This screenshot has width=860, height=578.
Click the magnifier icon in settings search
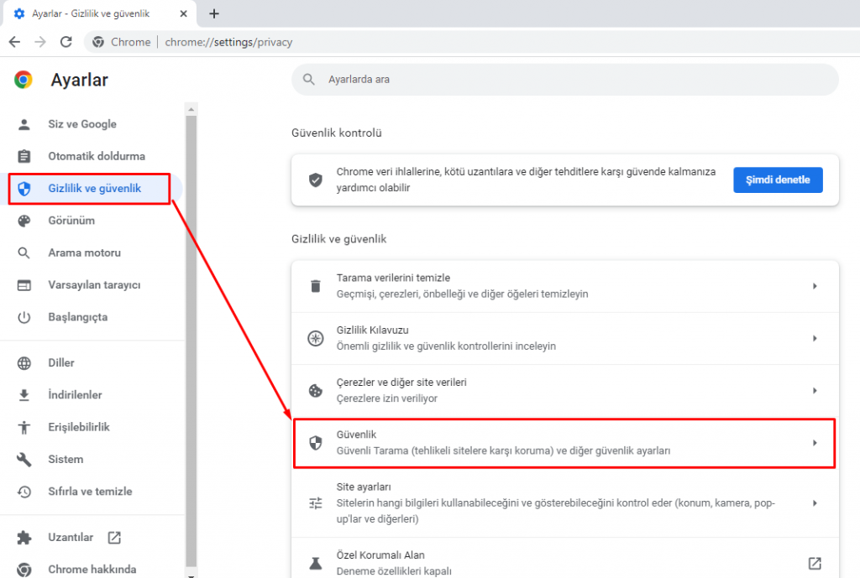[309, 80]
